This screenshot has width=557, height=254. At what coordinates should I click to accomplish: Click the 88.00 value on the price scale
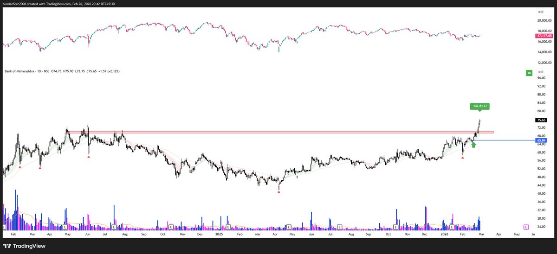(541, 95)
